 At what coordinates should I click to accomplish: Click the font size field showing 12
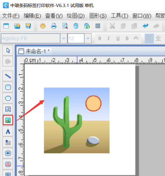pyautogui.click(x=76, y=38)
